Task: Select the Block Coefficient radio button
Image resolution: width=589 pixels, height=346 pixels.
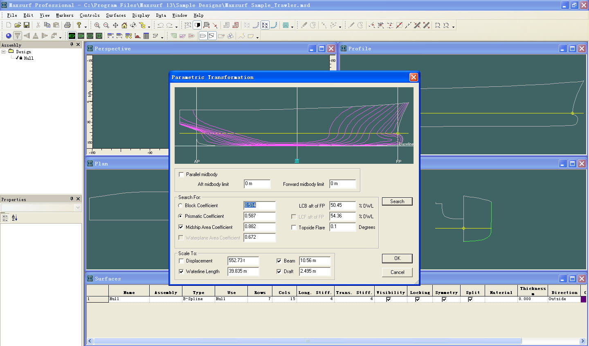Action: [180, 206]
